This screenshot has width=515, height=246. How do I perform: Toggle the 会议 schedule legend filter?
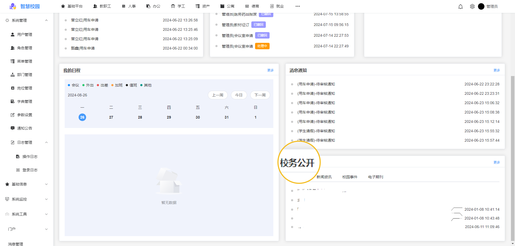(74, 85)
